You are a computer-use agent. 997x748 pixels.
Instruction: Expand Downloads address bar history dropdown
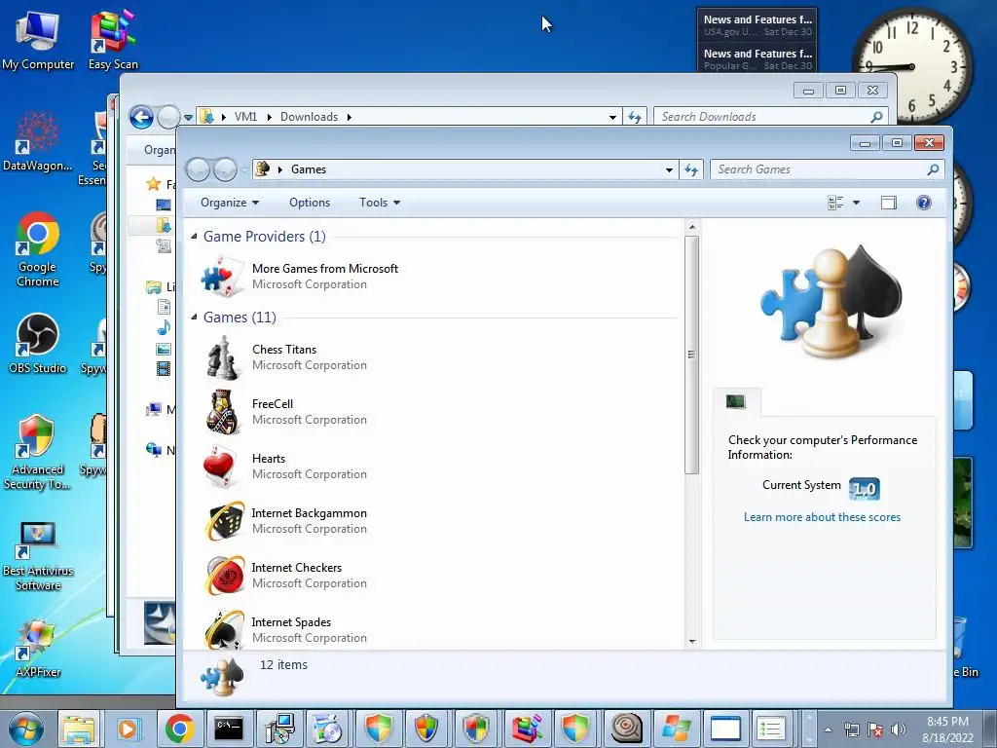(612, 117)
